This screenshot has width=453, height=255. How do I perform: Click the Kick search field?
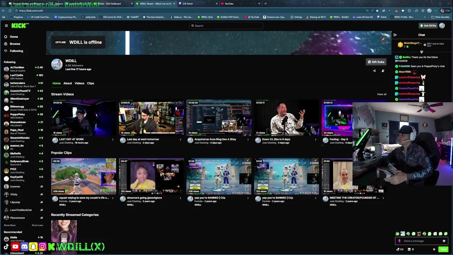pyautogui.click(x=226, y=25)
